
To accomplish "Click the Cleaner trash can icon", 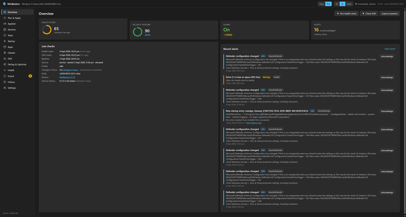I will click(5, 53).
